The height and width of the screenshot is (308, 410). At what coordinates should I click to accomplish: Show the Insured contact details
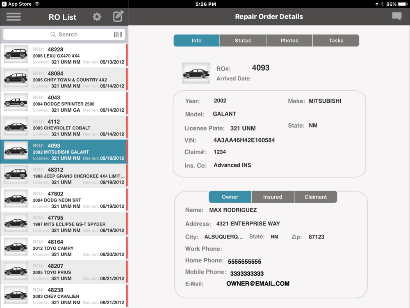[x=273, y=197]
